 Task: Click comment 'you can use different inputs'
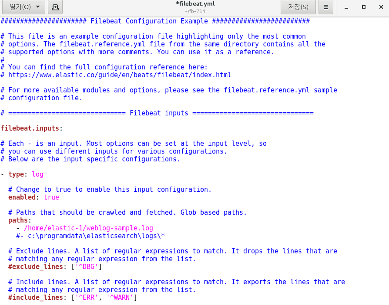[x=114, y=151]
